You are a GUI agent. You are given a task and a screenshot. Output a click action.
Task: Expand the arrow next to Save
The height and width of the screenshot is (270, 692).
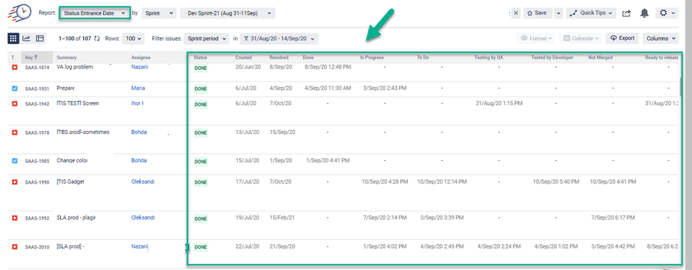pyautogui.click(x=558, y=13)
